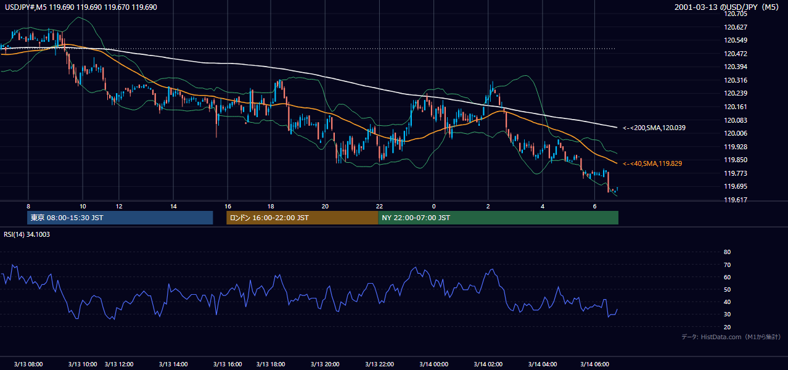The height and width of the screenshot is (370, 788).
Task: Click hour axis label 18 under price chart
Action: (271, 206)
